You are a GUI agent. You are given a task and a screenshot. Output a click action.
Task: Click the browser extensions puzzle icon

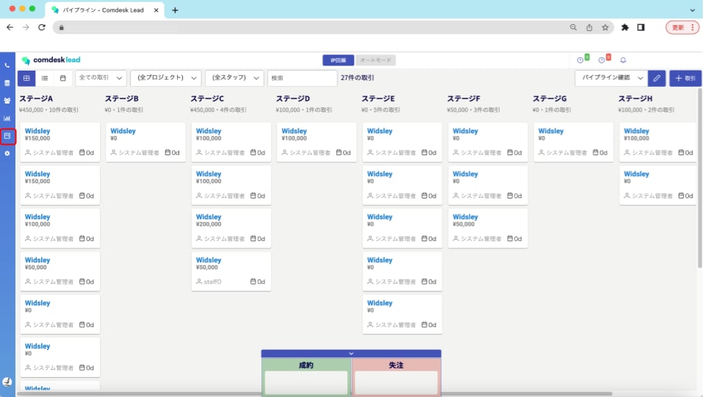[x=625, y=27]
